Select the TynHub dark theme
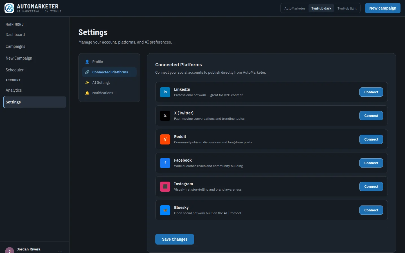405x253 pixels. [321, 8]
